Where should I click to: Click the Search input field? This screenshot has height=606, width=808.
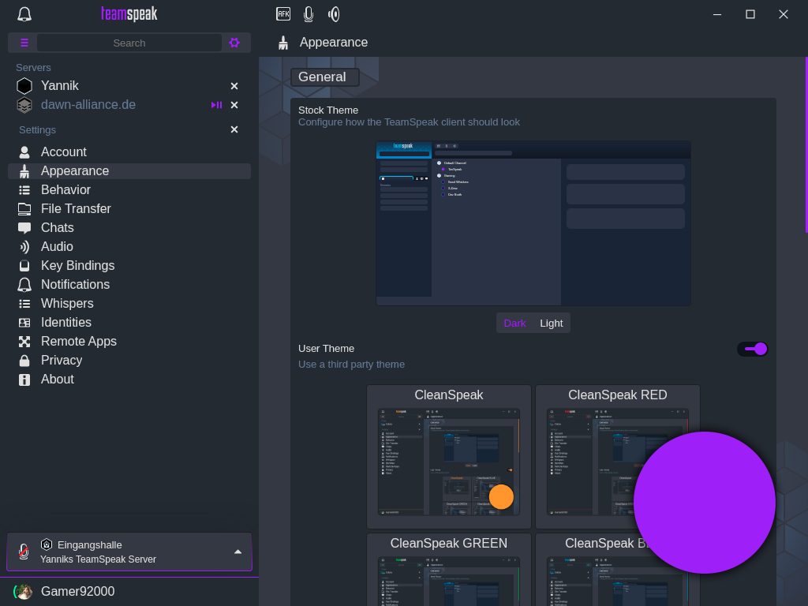pyautogui.click(x=129, y=43)
